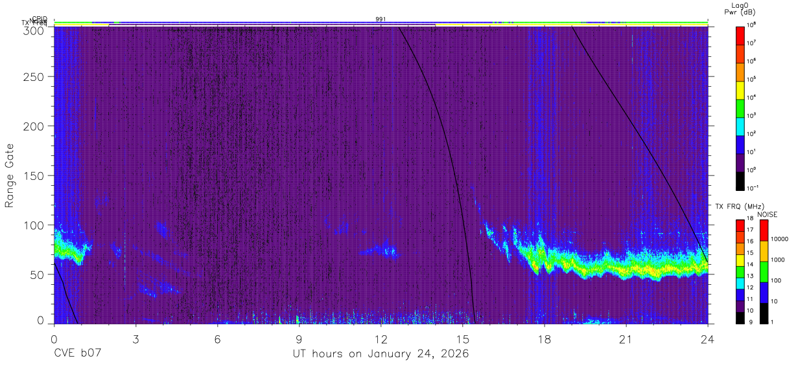This screenshot has height=367, width=796.
Task: Click the cyan segment of TX FRQ colorbar
Action: pyautogui.click(x=740, y=283)
